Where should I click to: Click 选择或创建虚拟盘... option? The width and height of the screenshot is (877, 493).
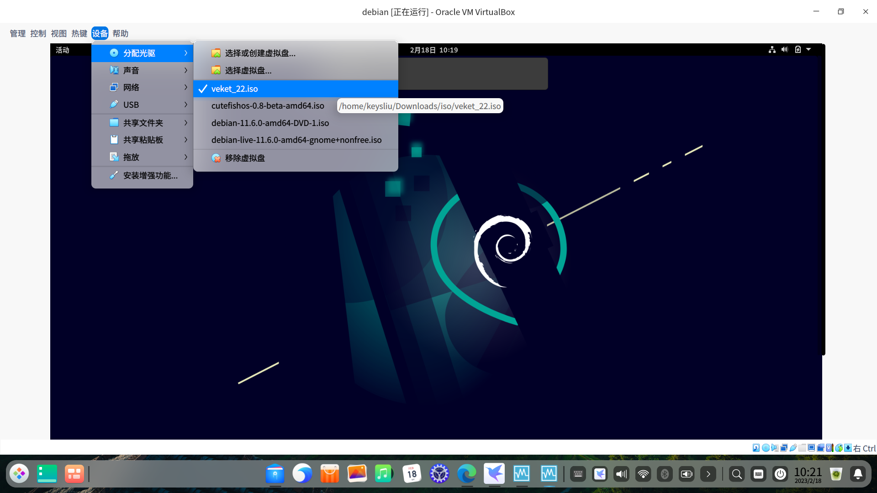click(260, 53)
